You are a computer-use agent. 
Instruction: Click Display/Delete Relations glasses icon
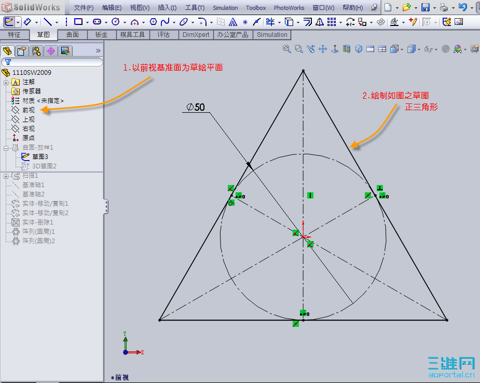[x=394, y=22]
